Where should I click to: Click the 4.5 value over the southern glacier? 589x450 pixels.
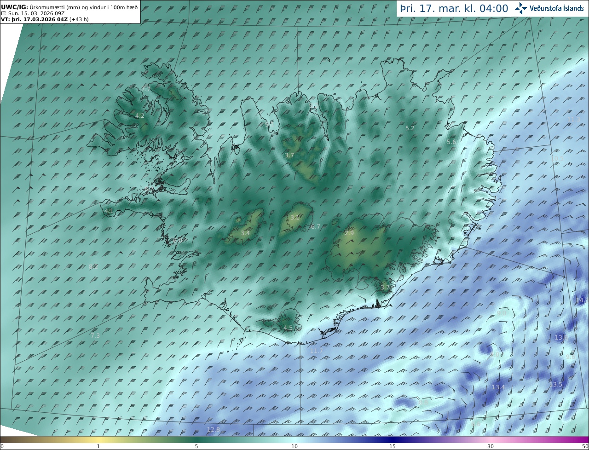pos(288,328)
